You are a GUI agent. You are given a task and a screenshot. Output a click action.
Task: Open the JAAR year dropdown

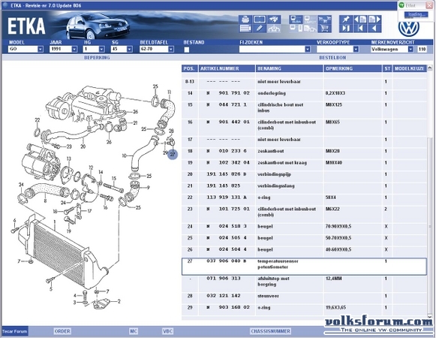pyautogui.click(x=74, y=49)
